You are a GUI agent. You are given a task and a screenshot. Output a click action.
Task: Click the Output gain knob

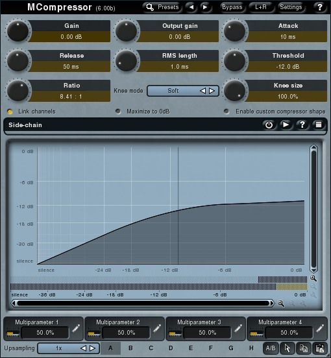(126, 31)
